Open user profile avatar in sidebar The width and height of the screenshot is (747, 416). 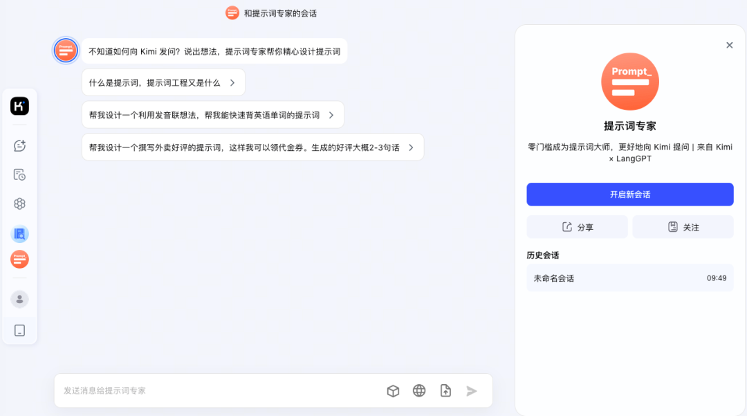[19, 299]
